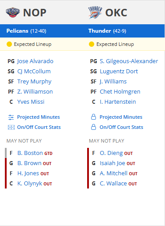Viewport: 165px width, 226px height.
Task: View Pelicans Projected Minutes
Action: (38, 117)
